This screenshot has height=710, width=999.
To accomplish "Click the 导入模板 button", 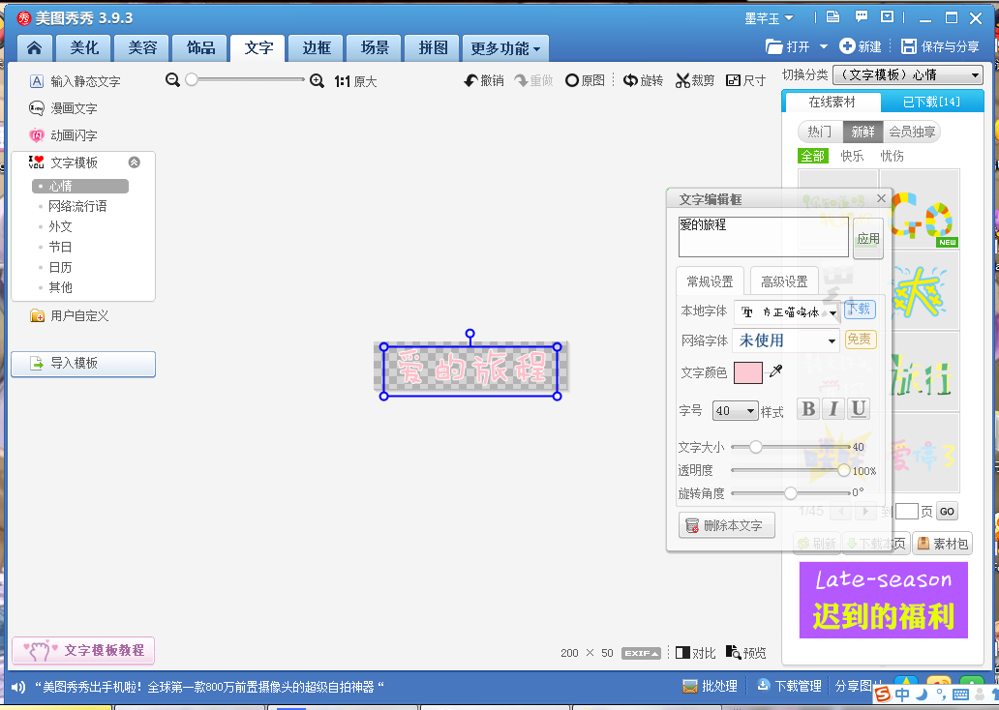I will 83,364.
